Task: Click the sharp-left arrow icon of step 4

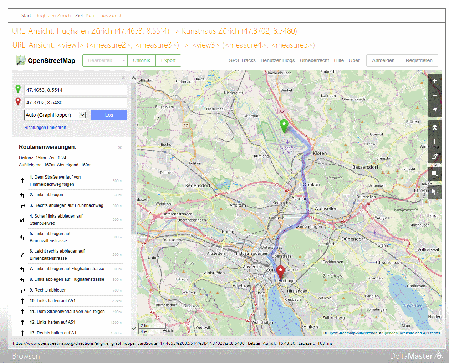Action: pyautogui.click(x=22, y=220)
